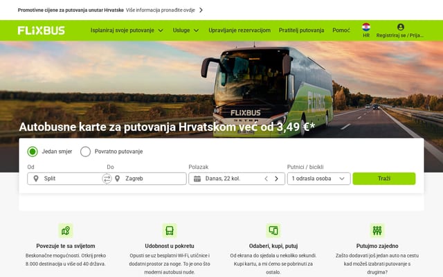Screen dimensions: 443x277
Task: Open the Pomoć menu item
Action: point(341,30)
